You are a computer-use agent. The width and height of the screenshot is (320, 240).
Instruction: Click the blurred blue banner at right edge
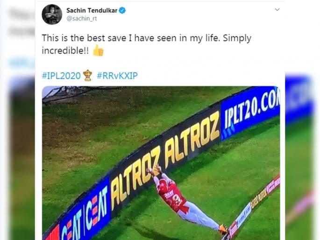[x=299, y=99]
